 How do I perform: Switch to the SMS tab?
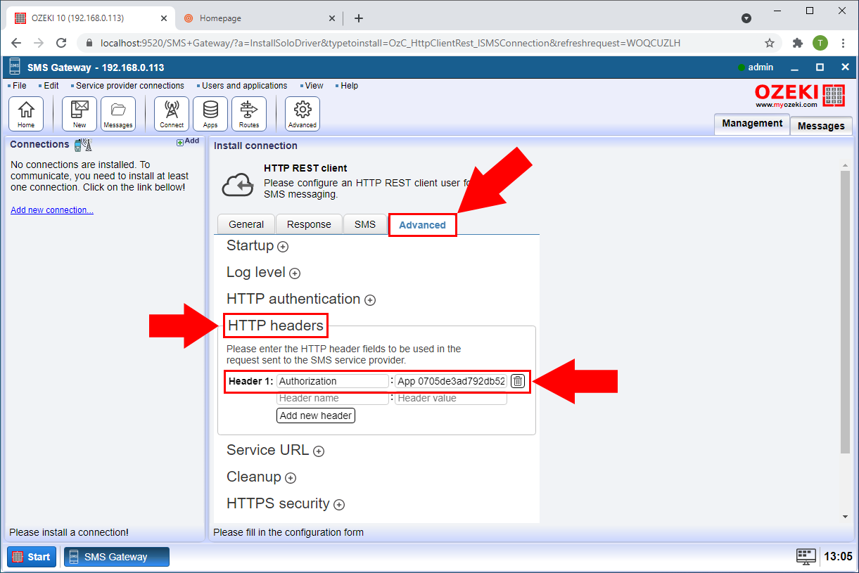click(x=365, y=224)
